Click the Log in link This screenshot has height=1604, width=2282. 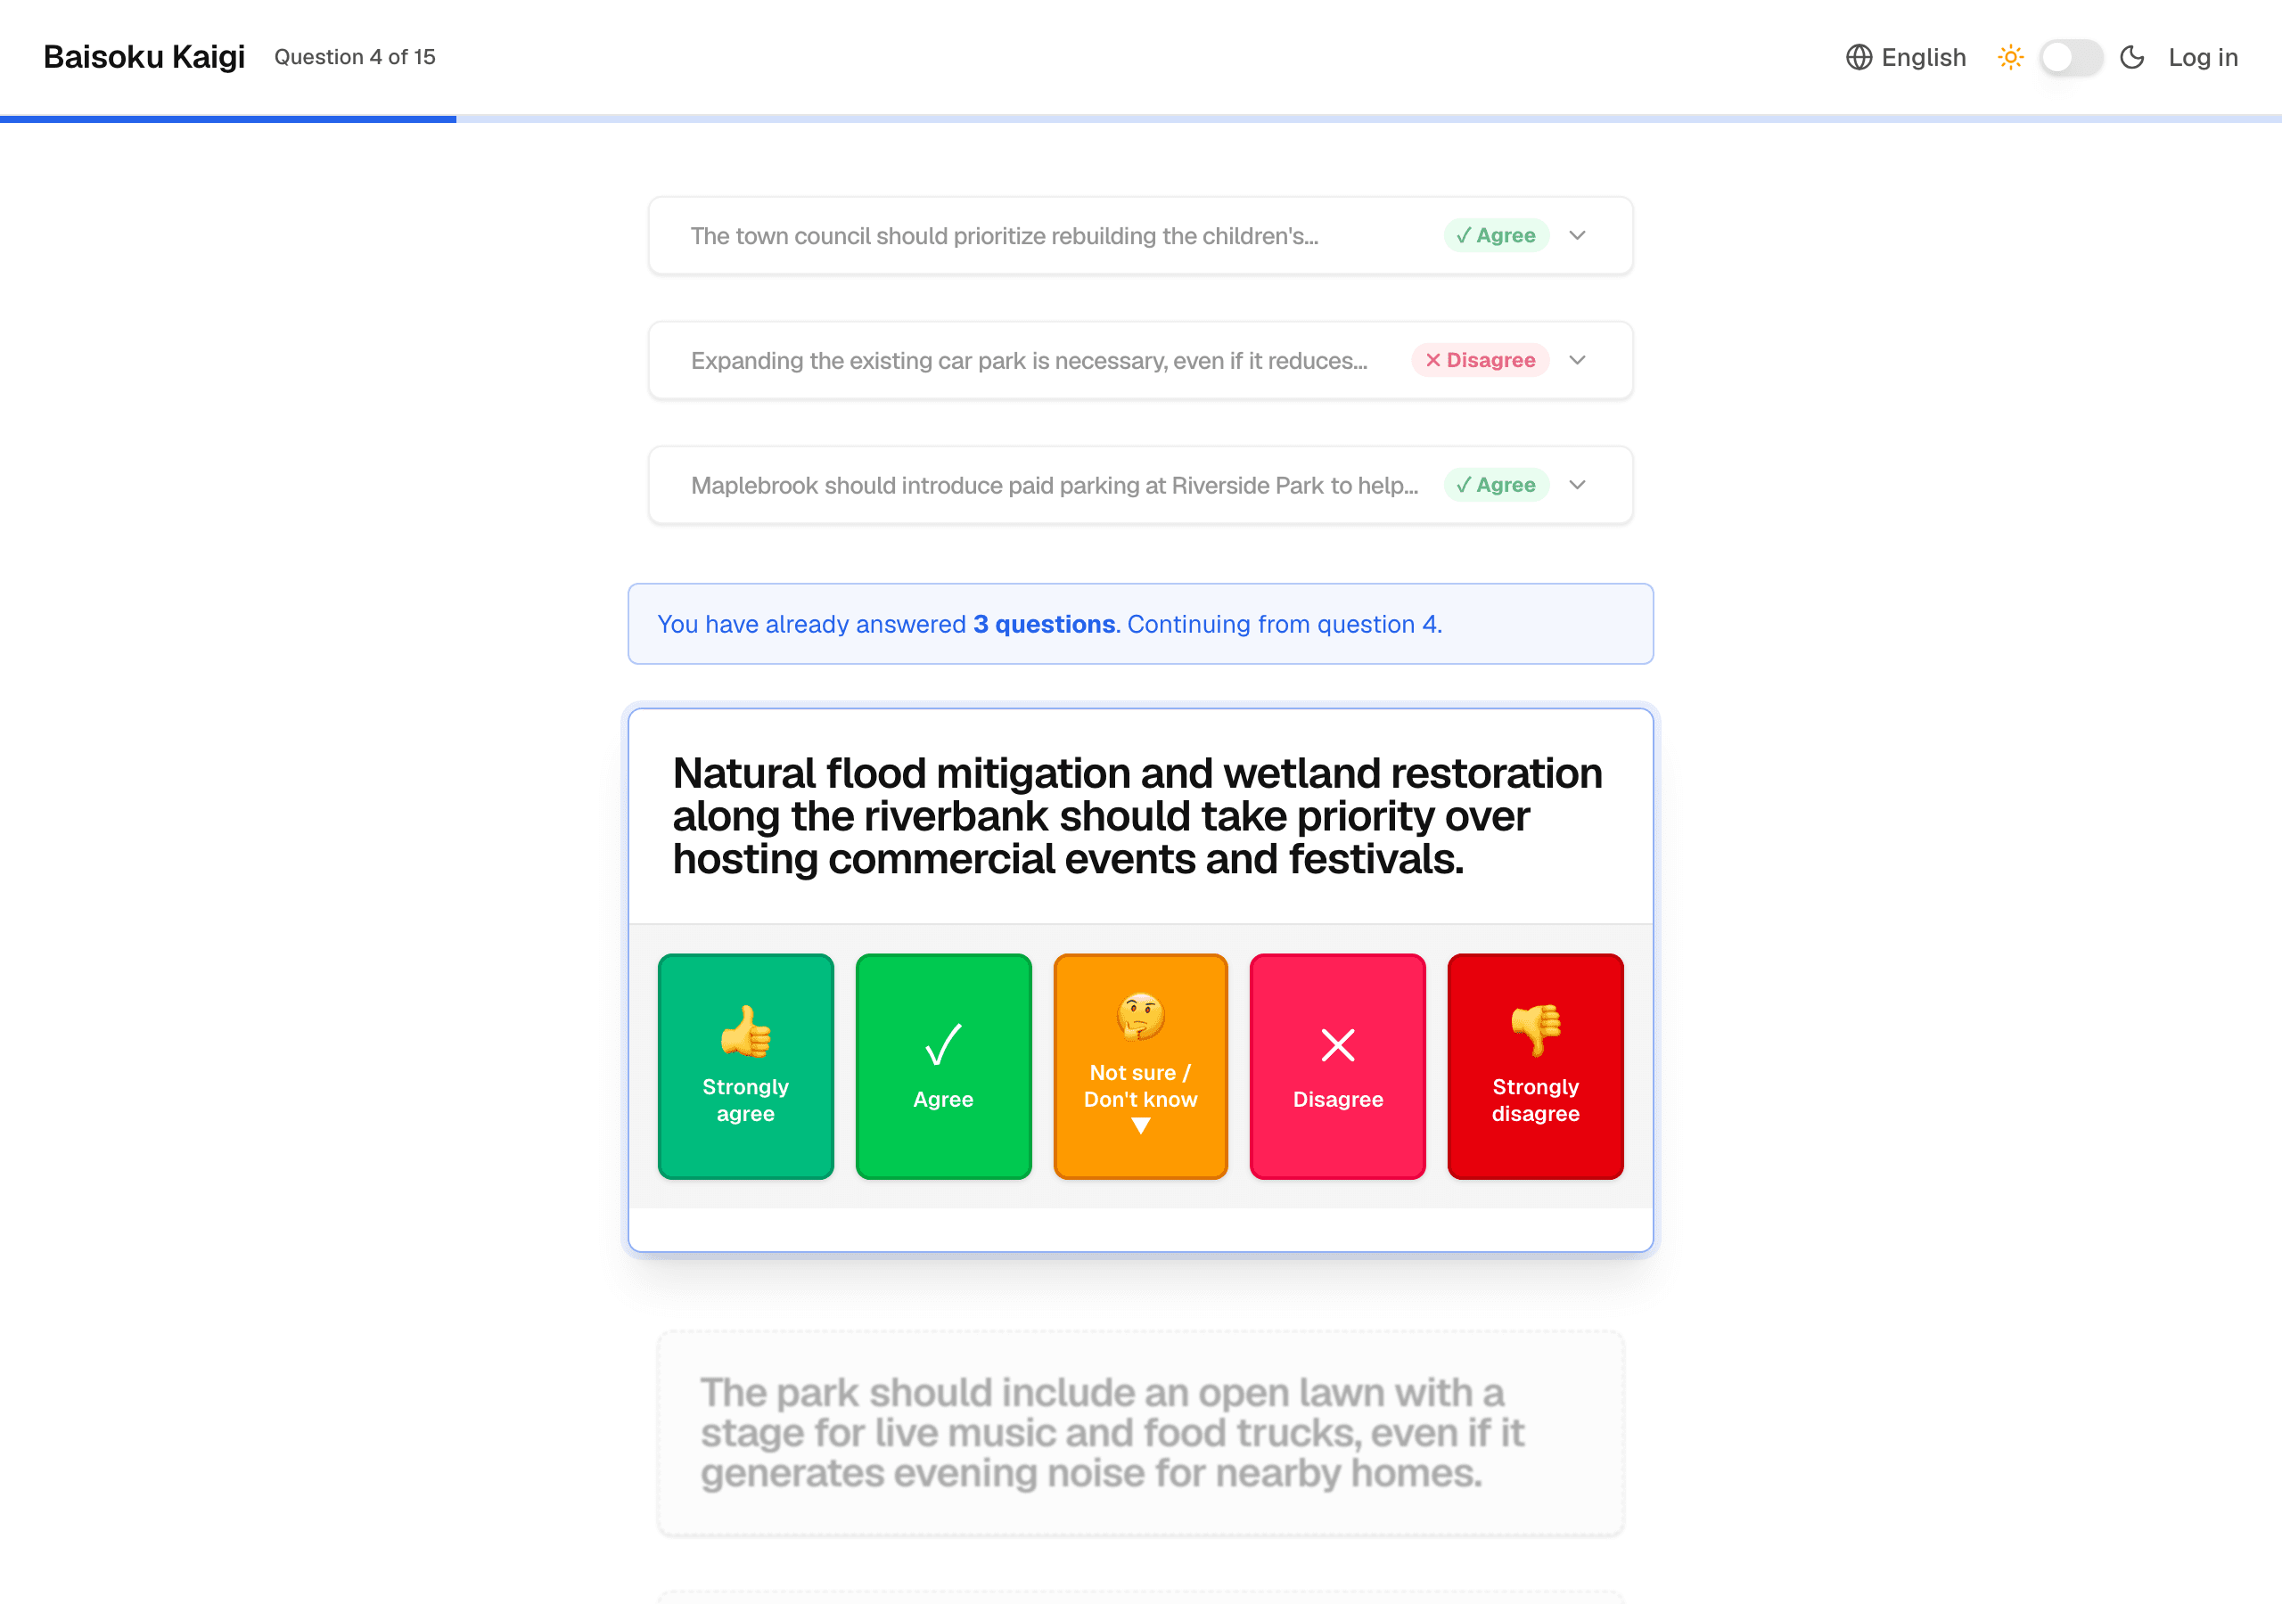(2203, 58)
